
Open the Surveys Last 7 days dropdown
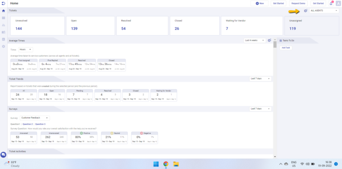pyautogui.click(x=261, y=109)
